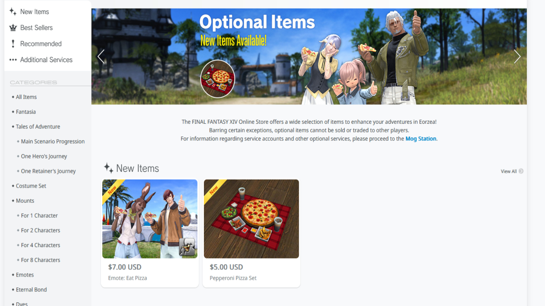
Task: Open the Mog Station link
Action: pyautogui.click(x=421, y=139)
